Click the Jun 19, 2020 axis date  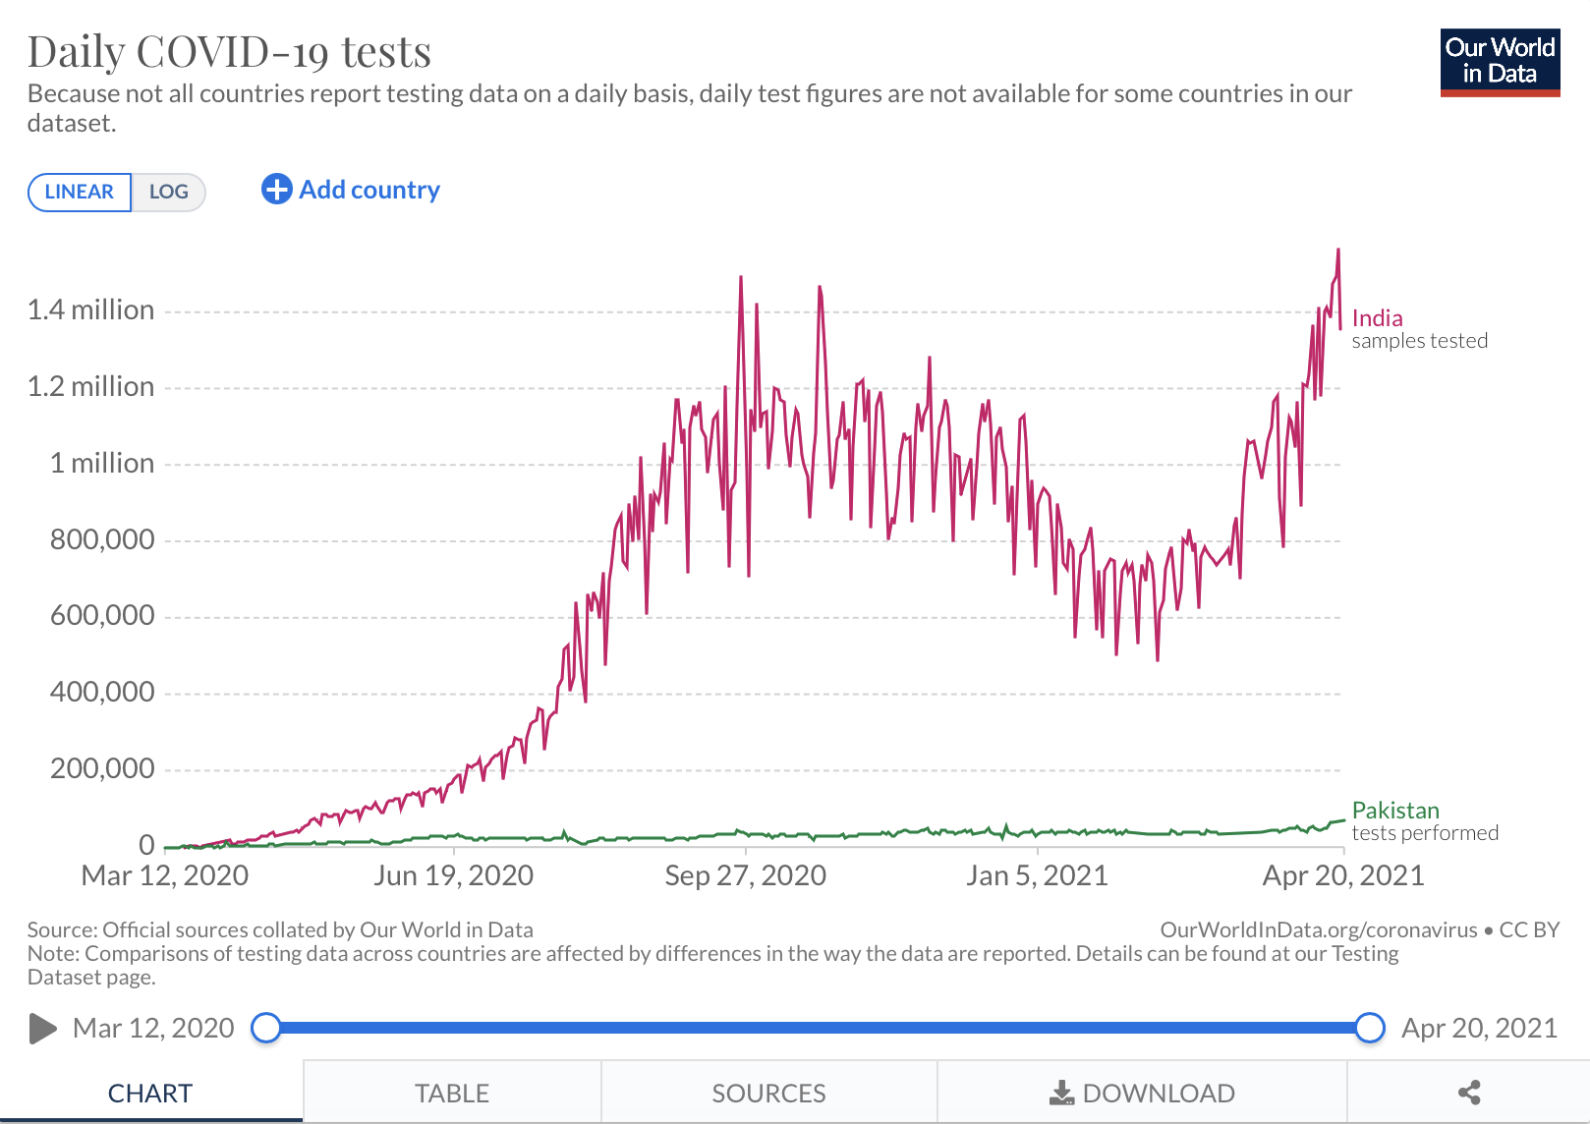pyautogui.click(x=453, y=875)
